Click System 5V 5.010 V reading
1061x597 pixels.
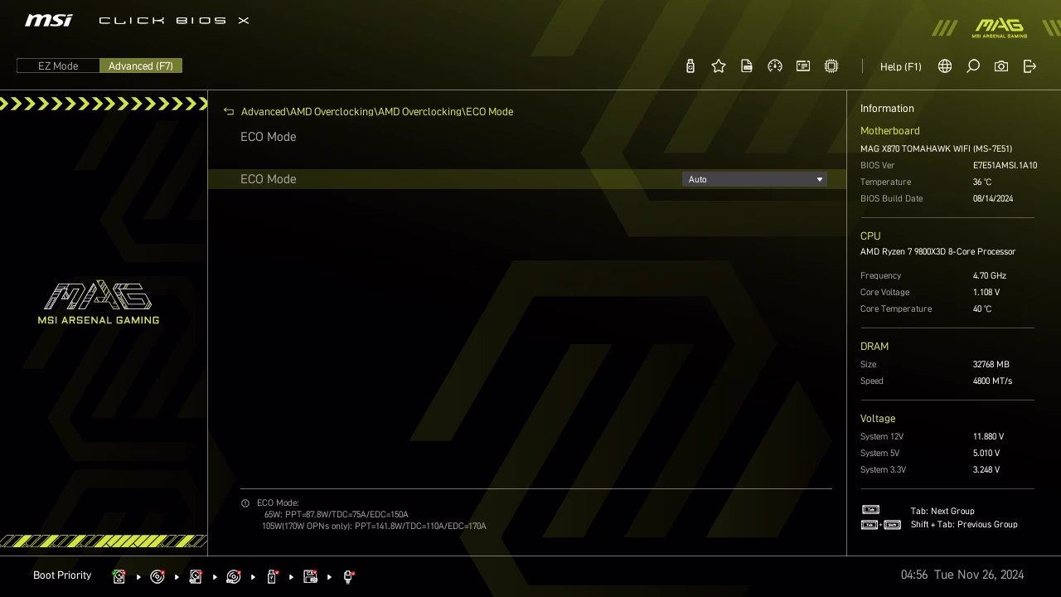986,454
